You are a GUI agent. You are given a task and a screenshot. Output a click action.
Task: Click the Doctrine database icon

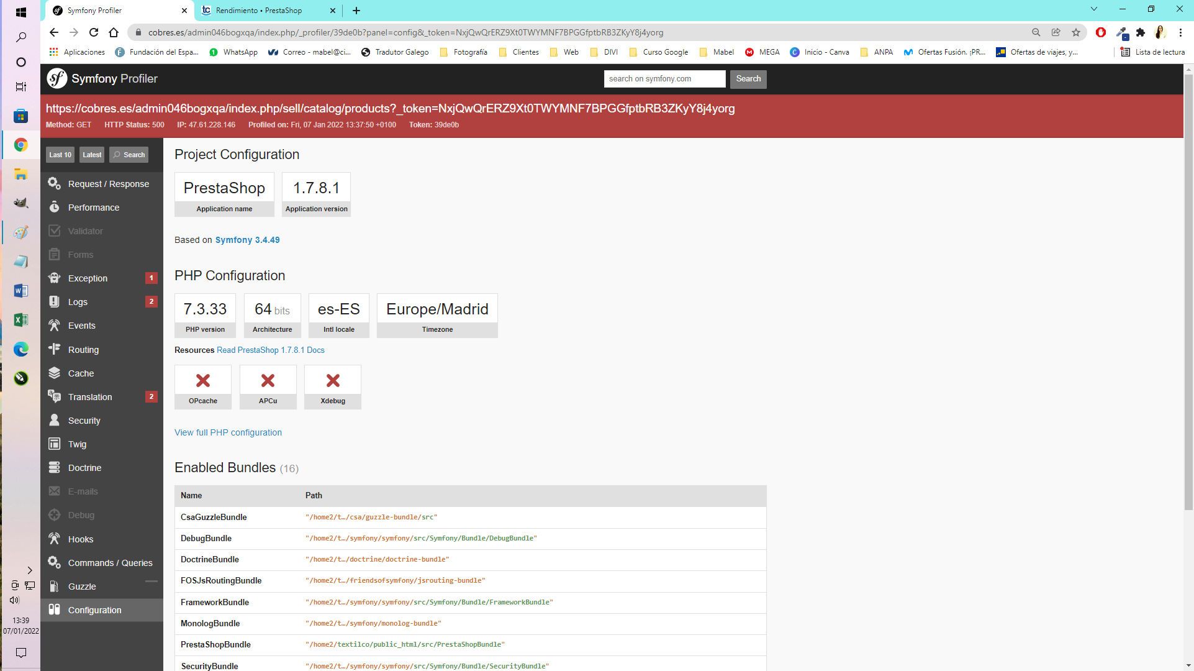(x=54, y=468)
